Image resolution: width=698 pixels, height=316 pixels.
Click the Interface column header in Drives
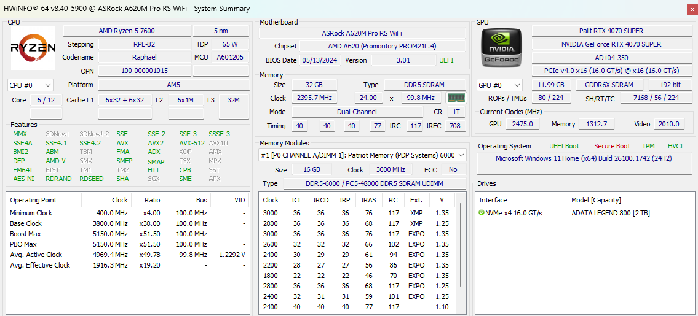tap(522, 201)
